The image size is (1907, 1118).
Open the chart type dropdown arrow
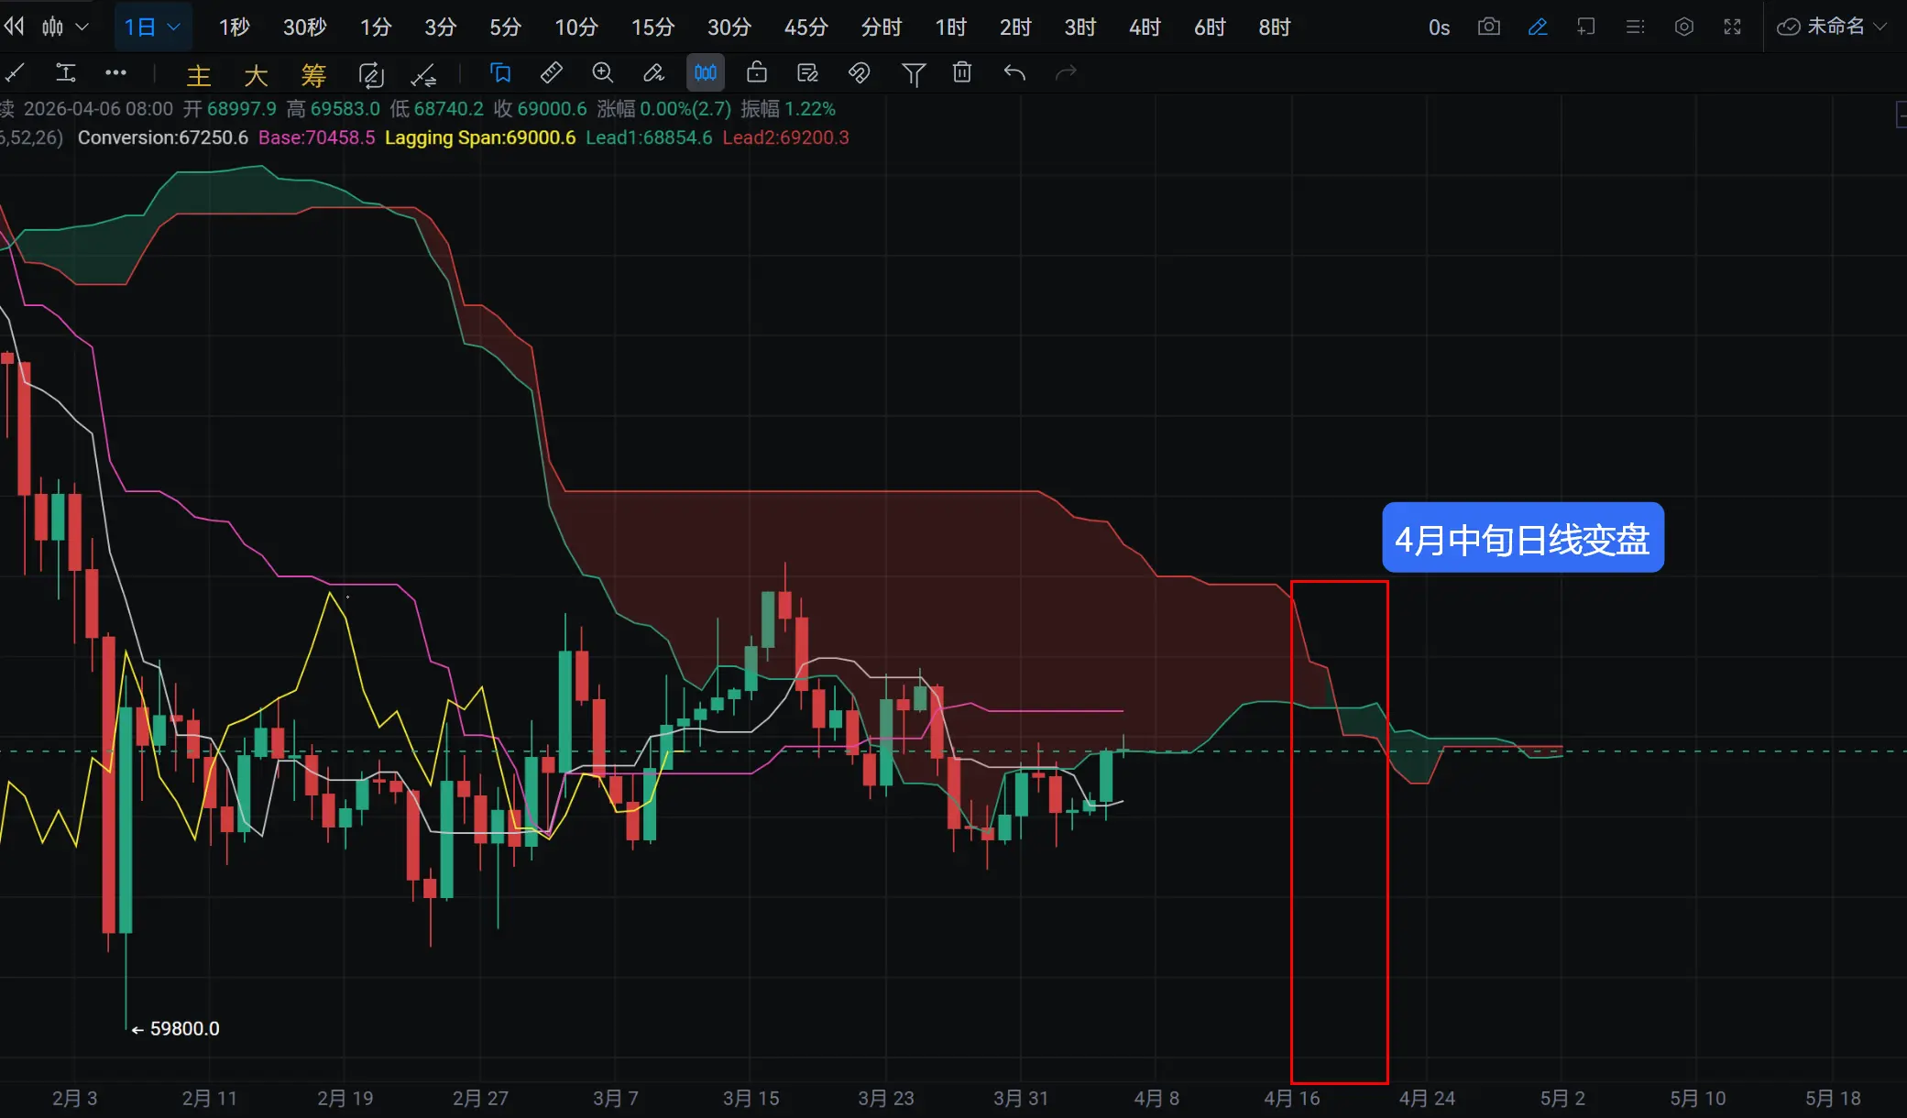pyautogui.click(x=82, y=27)
